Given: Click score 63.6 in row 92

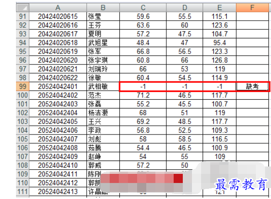Looking at the screenshot, I should pos(143,25).
